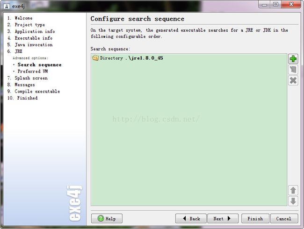Remove the selected search sequence entry
Image resolution: width=304 pixels, height=229 pixels.
click(293, 80)
